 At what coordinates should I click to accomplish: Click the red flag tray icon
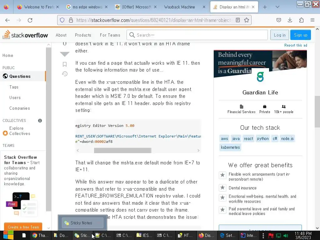pos(271,236)
